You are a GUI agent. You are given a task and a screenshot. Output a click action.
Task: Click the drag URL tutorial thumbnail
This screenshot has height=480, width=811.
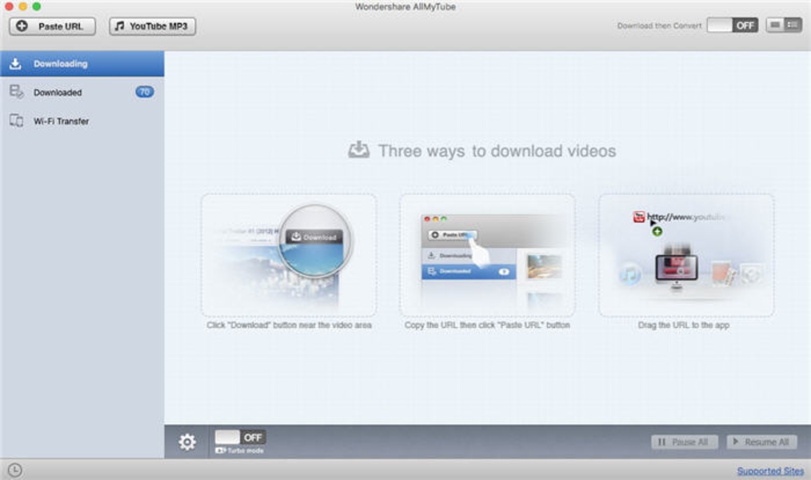(685, 255)
